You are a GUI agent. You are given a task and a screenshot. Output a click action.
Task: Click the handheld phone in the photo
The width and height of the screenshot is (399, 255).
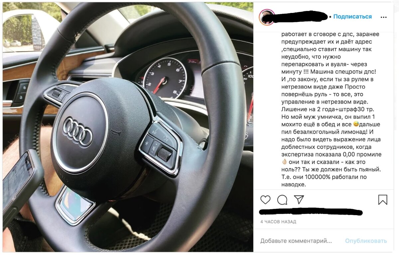pyautogui.click(x=19, y=186)
